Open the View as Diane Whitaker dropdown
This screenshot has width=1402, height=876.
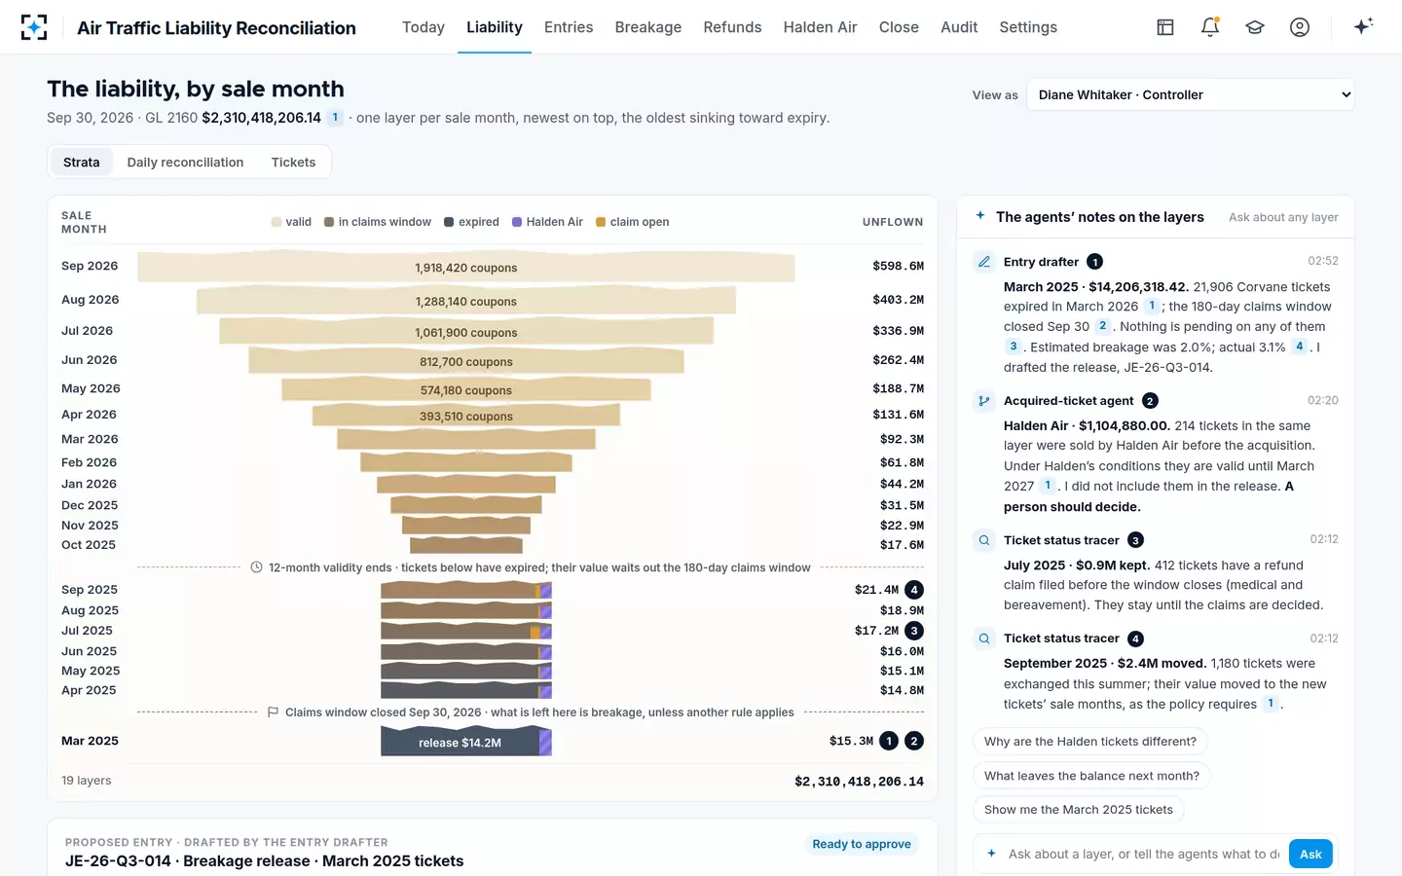point(1190,94)
